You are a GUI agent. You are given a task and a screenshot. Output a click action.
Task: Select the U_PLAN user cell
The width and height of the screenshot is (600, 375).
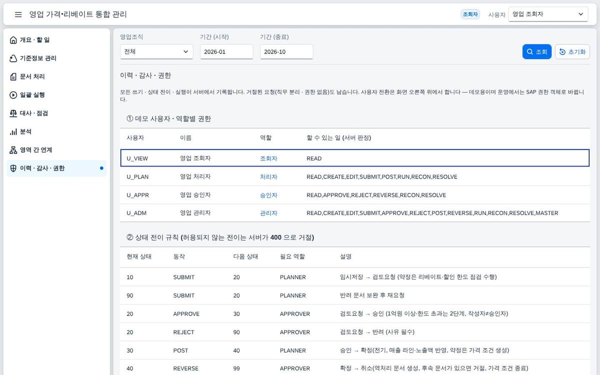coord(137,177)
